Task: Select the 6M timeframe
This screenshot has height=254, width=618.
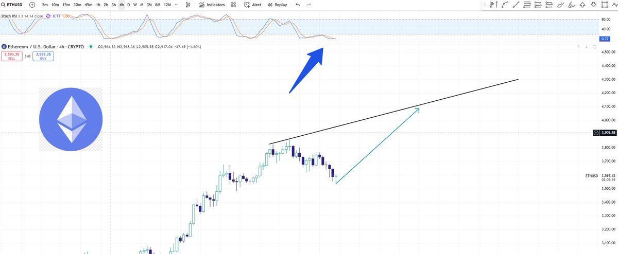Action: point(157,5)
